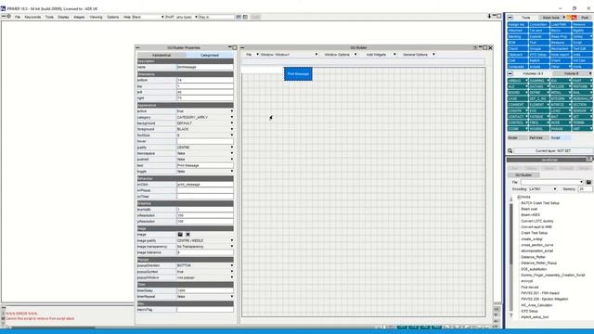This screenshot has height=334, width=594.
Task: Click magnifier icon beside Current layer
Action: click(510, 150)
